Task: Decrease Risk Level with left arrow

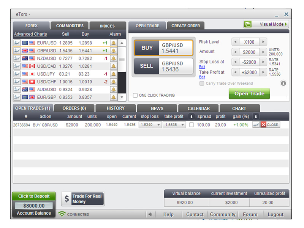Action: tap(235, 42)
